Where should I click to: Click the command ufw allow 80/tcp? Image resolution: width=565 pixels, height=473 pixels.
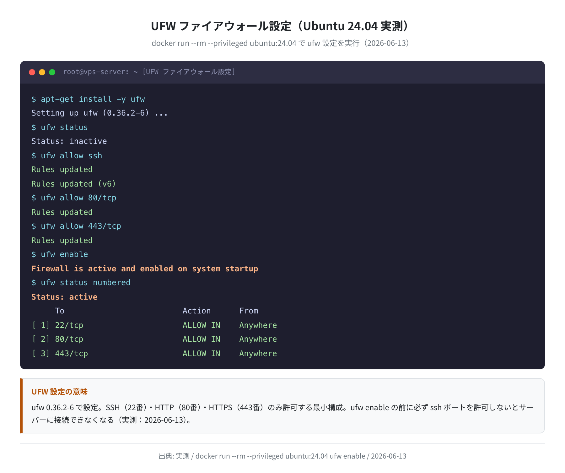point(74,198)
